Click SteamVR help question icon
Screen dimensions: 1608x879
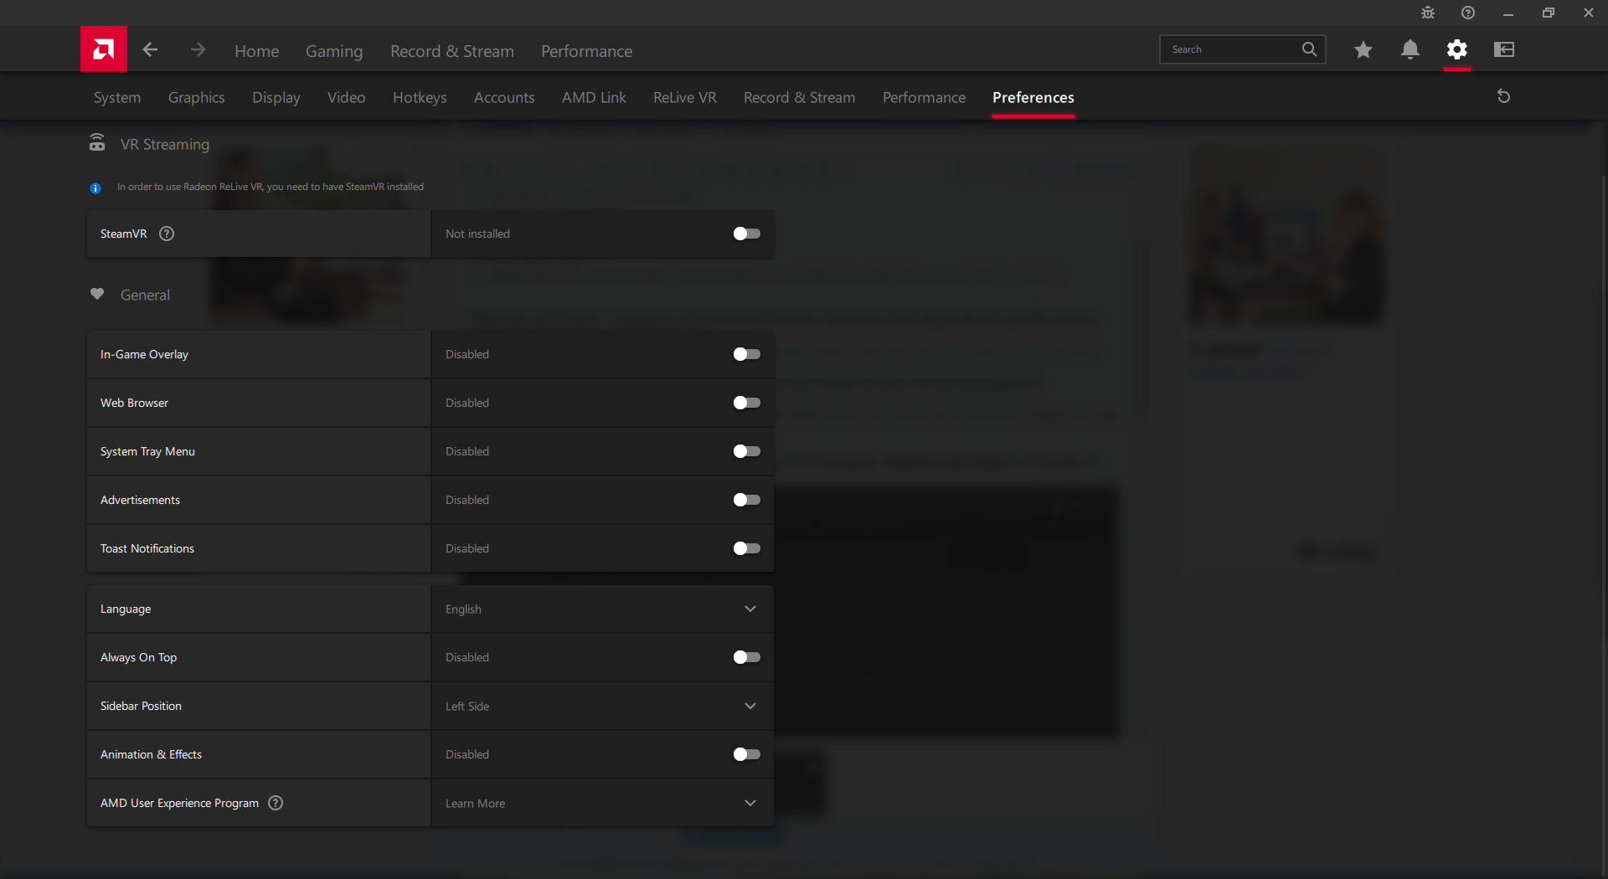tap(167, 234)
